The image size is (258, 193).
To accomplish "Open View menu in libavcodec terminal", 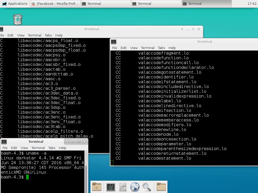I will 21,35.
